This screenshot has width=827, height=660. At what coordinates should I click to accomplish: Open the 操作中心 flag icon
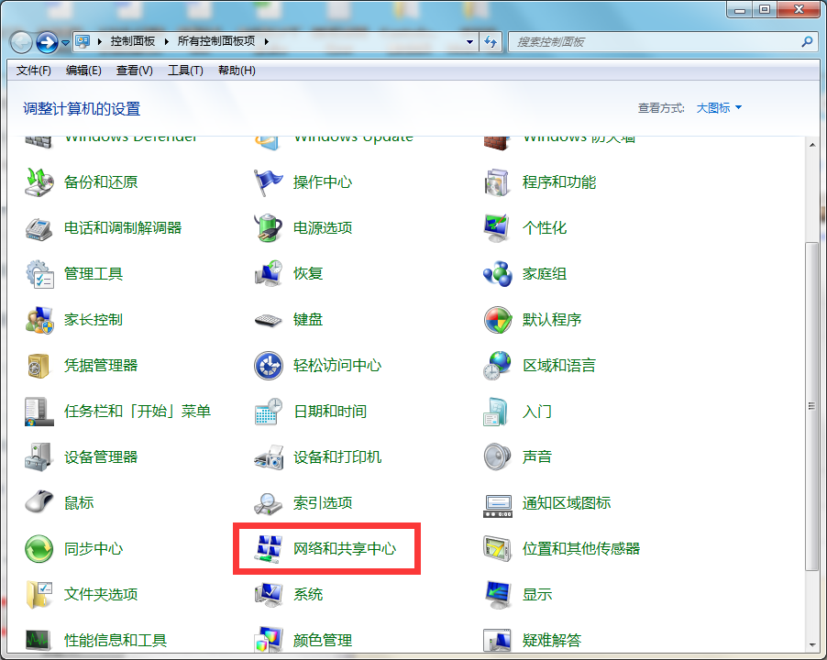tap(269, 182)
